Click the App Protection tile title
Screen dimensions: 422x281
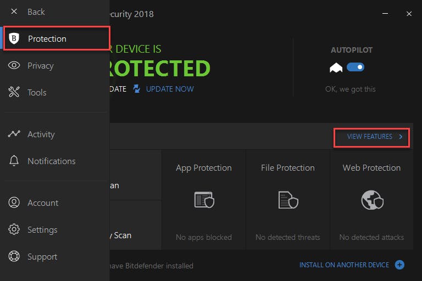(x=204, y=168)
